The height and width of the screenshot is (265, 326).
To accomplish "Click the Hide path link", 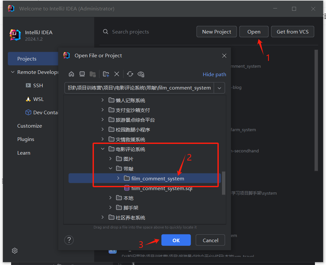I will (215, 74).
